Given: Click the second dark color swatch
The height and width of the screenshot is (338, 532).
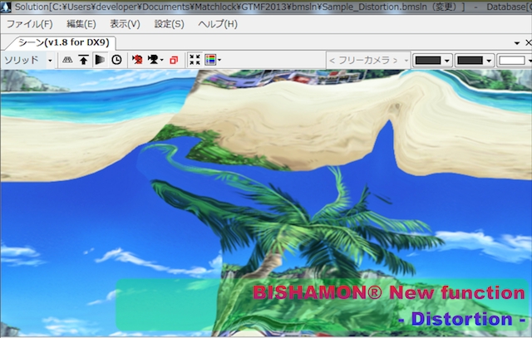Looking at the screenshot, I should click(x=470, y=61).
